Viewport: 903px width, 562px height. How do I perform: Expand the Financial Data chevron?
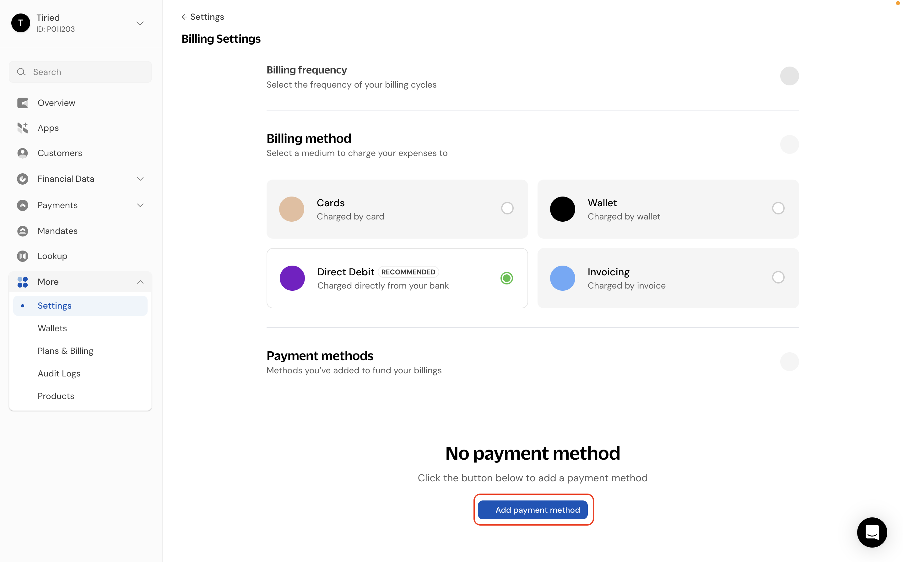[140, 179]
